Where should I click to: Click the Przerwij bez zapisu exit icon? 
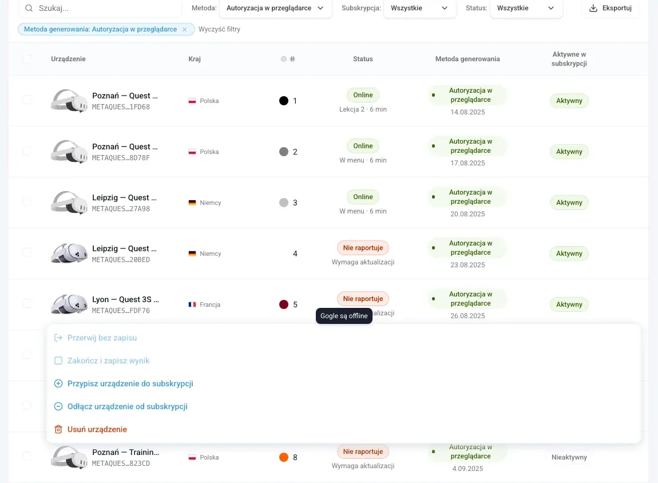tap(58, 338)
